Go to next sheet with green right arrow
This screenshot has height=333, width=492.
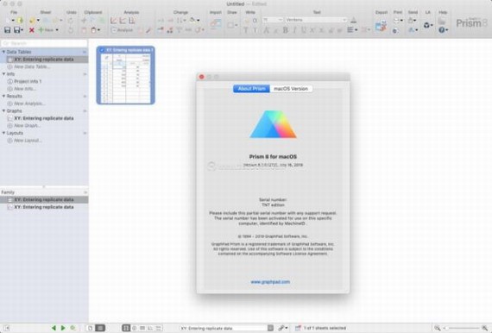click(x=63, y=328)
